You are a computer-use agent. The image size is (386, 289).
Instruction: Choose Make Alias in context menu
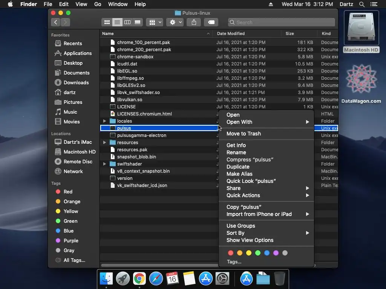pyautogui.click(x=267, y=174)
